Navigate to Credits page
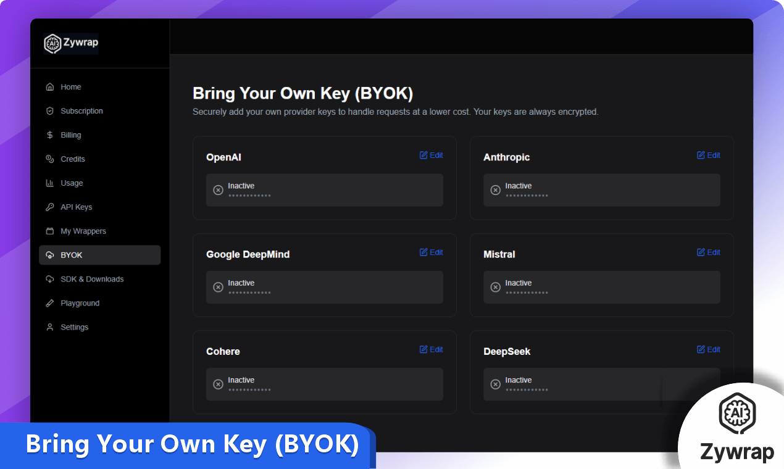This screenshot has height=469, width=784. tap(99, 159)
